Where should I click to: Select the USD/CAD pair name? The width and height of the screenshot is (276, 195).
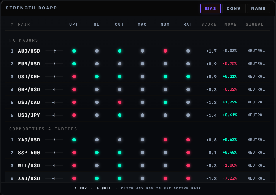click(29, 102)
